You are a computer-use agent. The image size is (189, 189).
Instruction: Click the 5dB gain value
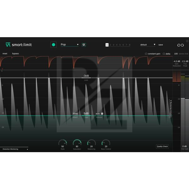pos(86,113)
